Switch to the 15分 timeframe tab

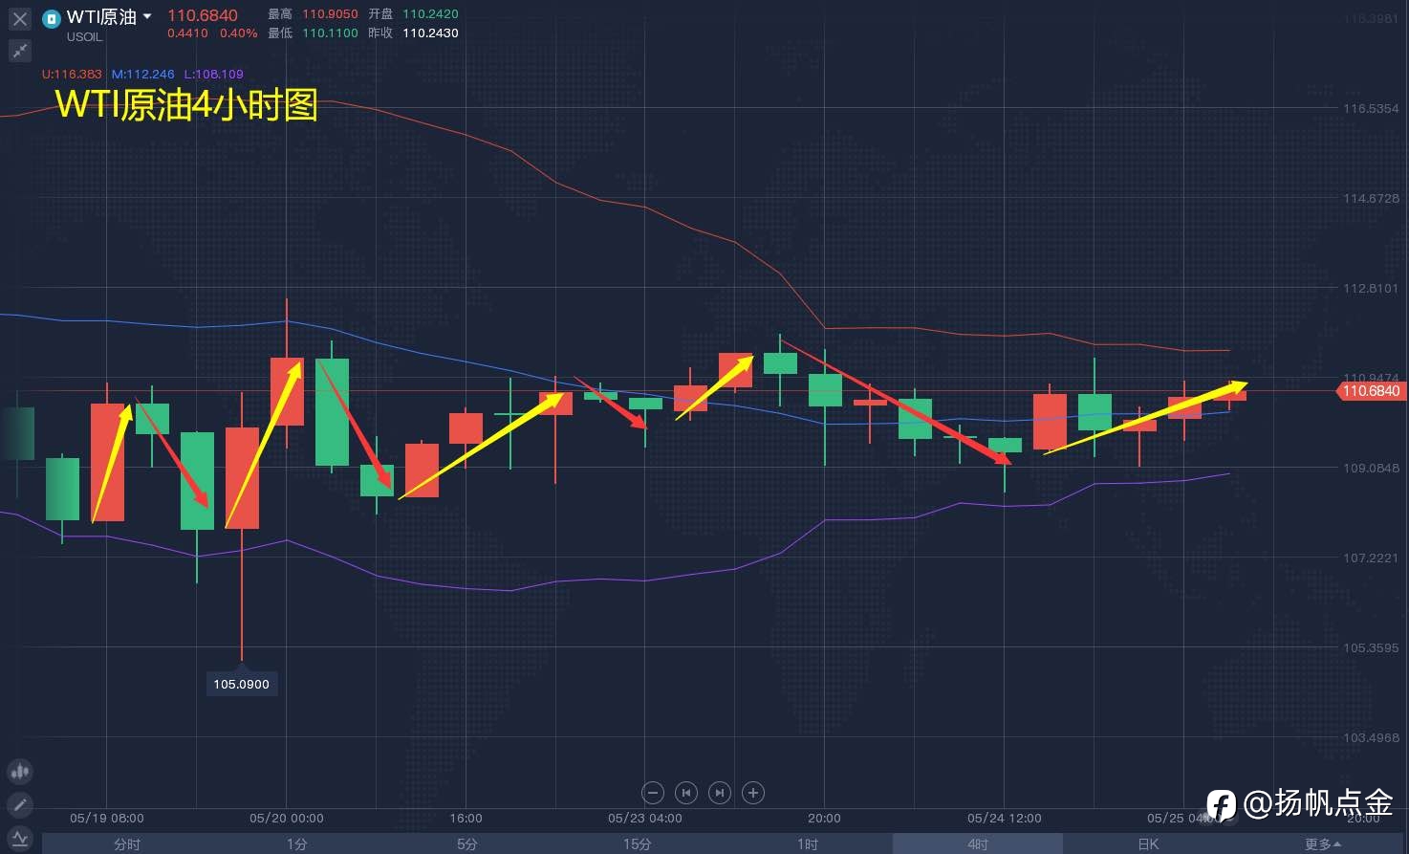tap(638, 843)
